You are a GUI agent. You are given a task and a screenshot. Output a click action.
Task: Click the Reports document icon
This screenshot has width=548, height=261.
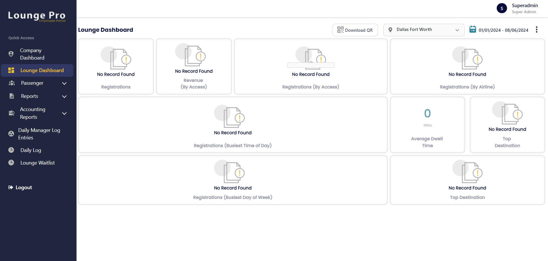(x=11, y=96)
